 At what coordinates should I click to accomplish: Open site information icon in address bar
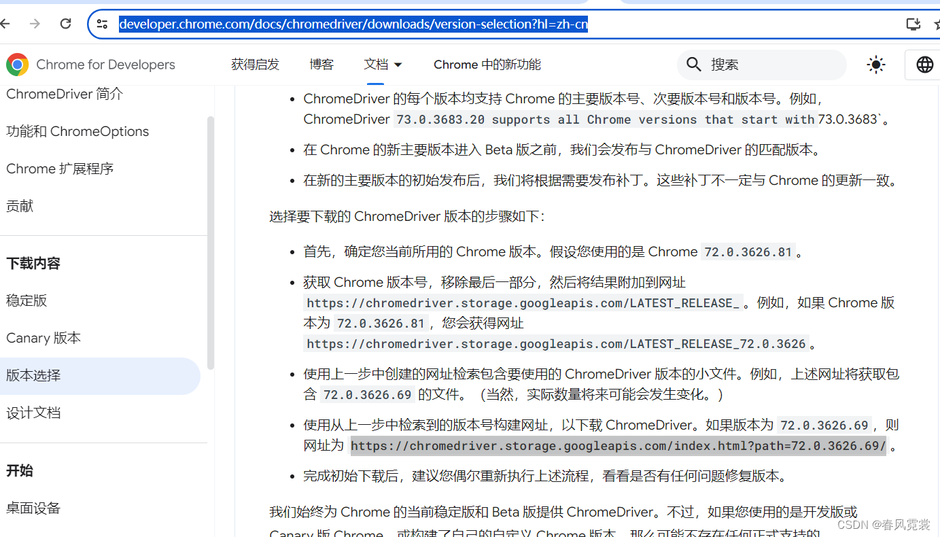(102, 24)
